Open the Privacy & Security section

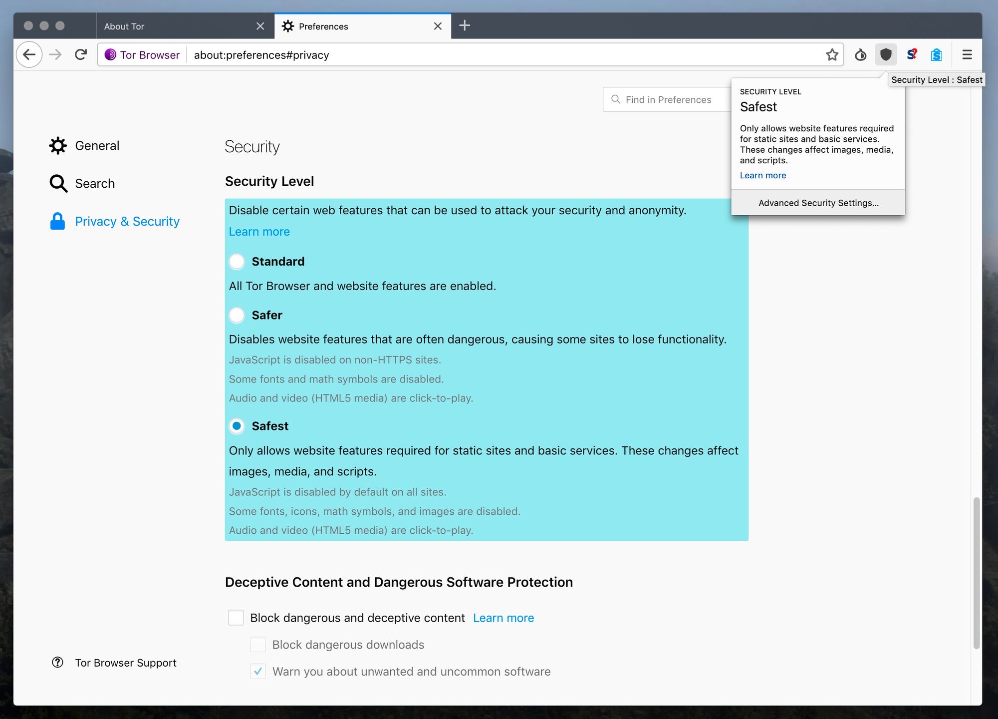point(127,221)
